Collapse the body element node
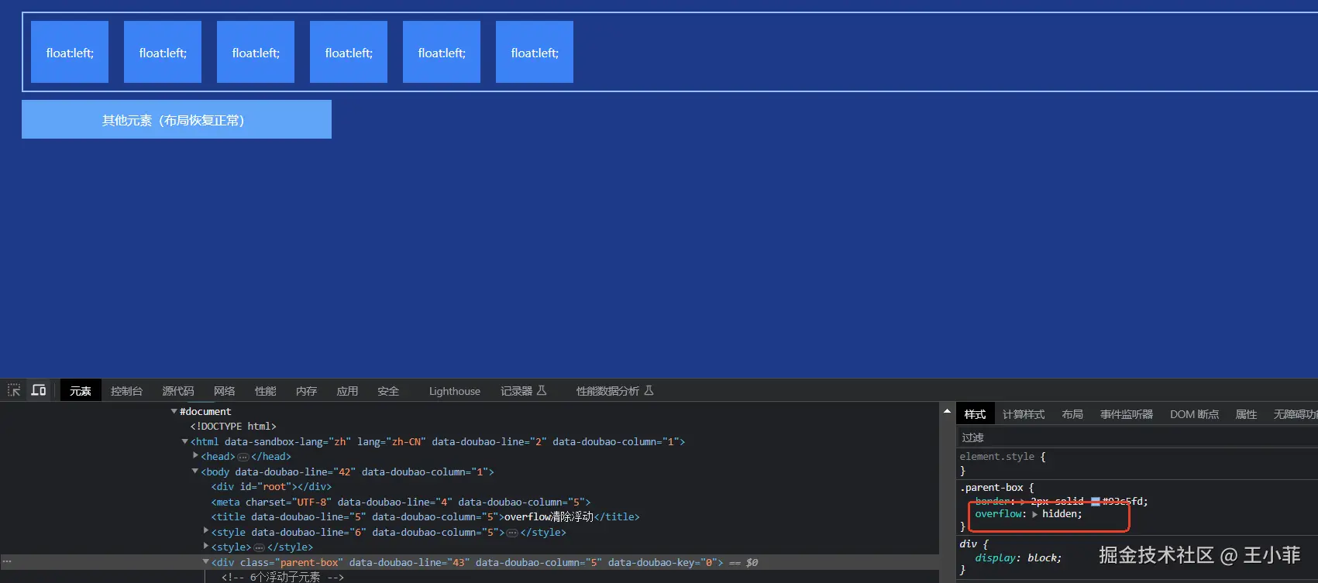The height and width of the screenshot is (583, 1318). 195,471
